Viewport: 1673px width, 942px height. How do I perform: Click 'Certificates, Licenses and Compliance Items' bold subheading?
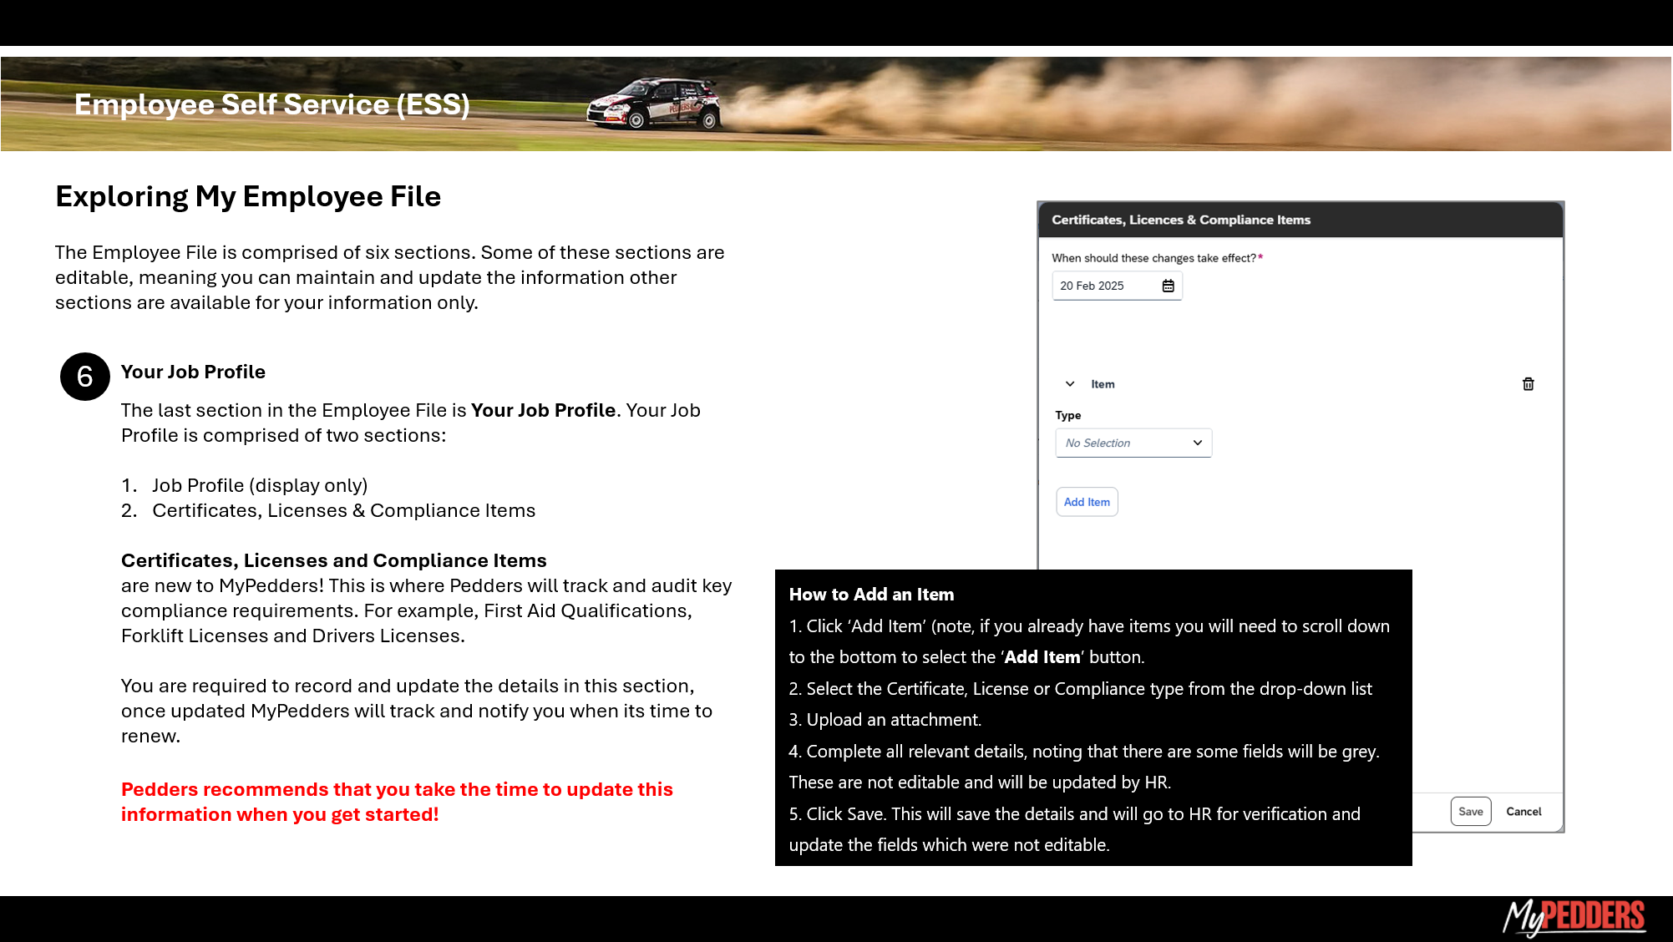pos(334,560)
